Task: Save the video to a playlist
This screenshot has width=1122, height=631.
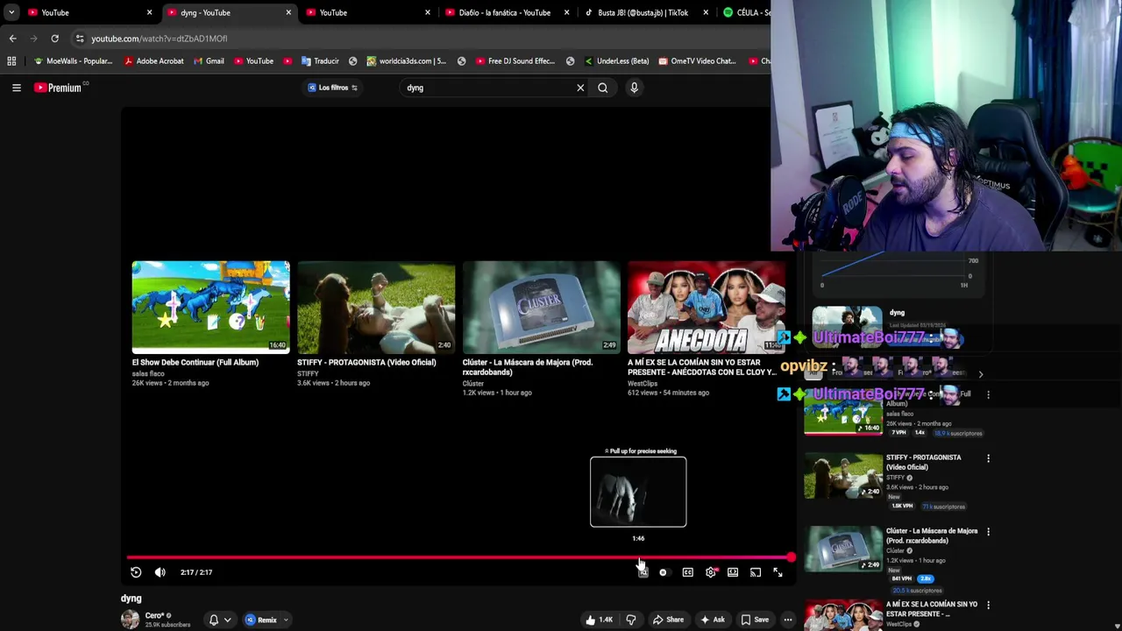Action: coord(755,620)
